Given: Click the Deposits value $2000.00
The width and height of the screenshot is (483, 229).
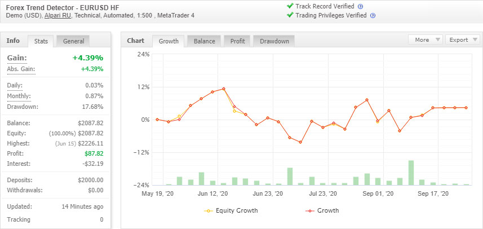Looking at the screenshot, I should [91, 180].
